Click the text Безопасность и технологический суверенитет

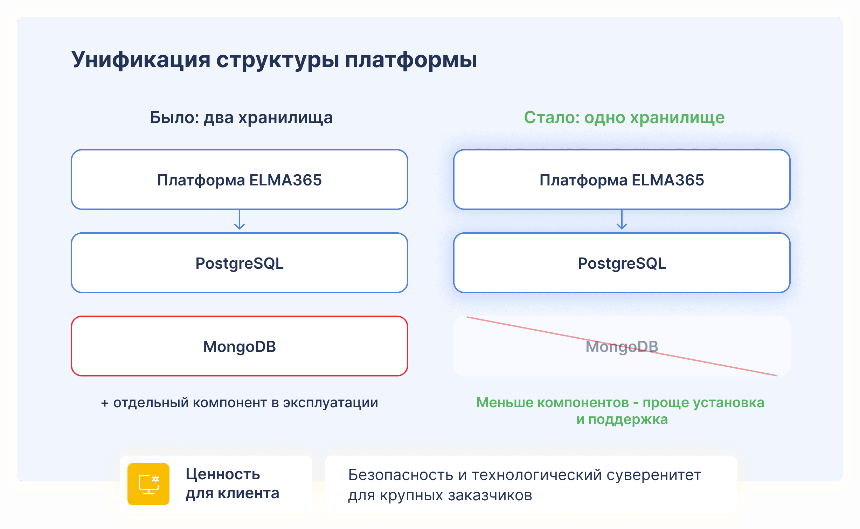[x=525, y=475]
